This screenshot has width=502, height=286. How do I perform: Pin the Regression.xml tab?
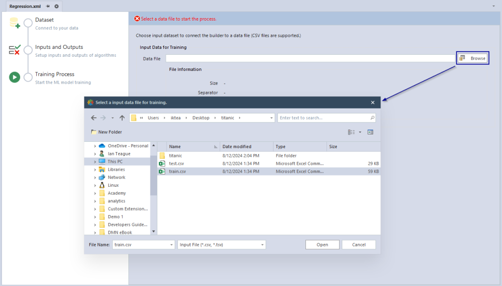click(48, 6)
